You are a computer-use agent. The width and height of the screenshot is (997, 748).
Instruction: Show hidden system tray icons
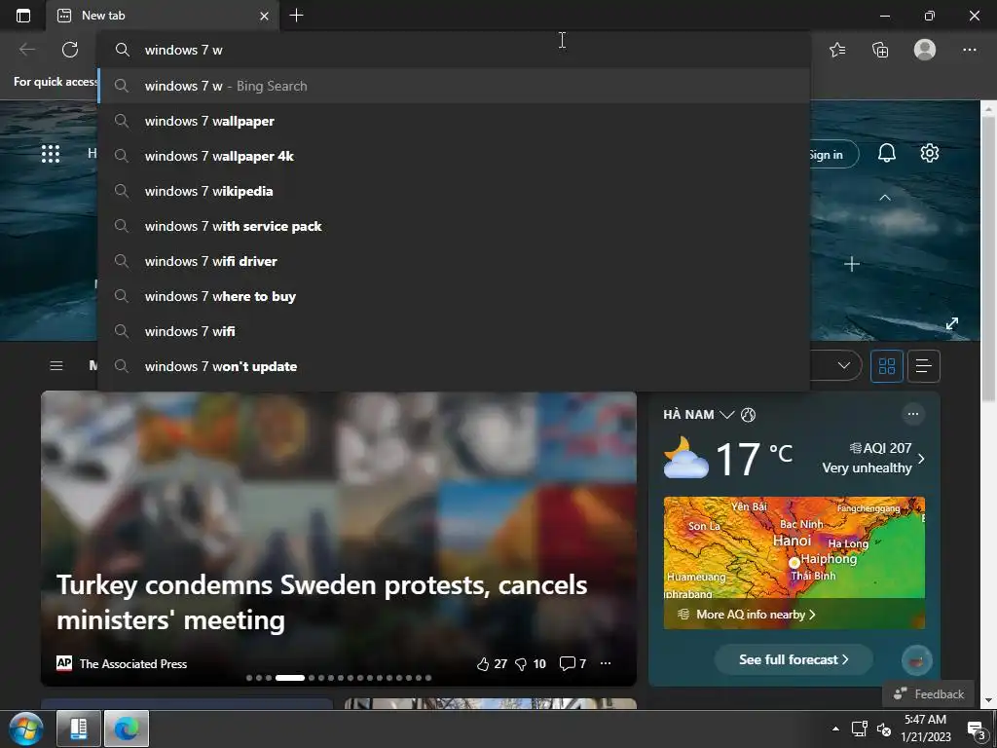[x=835, y=729]
